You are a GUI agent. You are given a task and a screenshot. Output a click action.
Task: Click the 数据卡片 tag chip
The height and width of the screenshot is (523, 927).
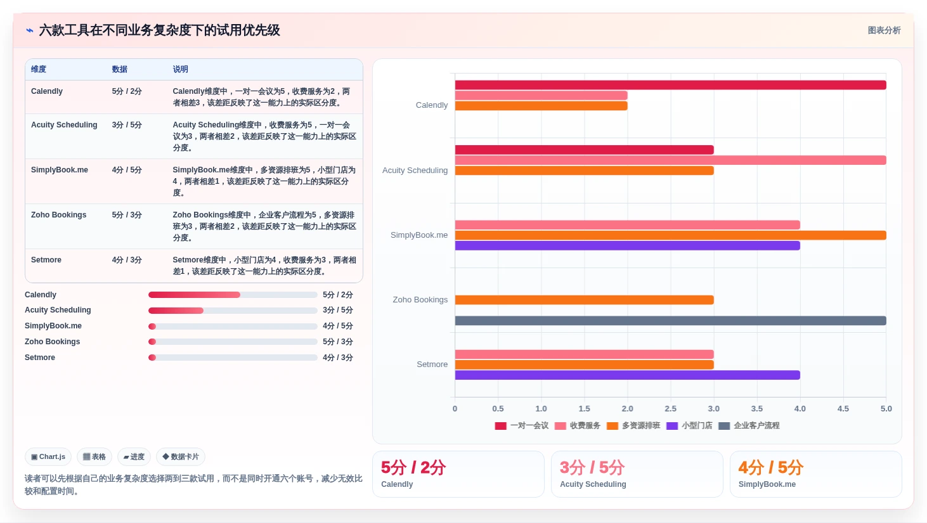pyautogui.click(x=181, y=456)
